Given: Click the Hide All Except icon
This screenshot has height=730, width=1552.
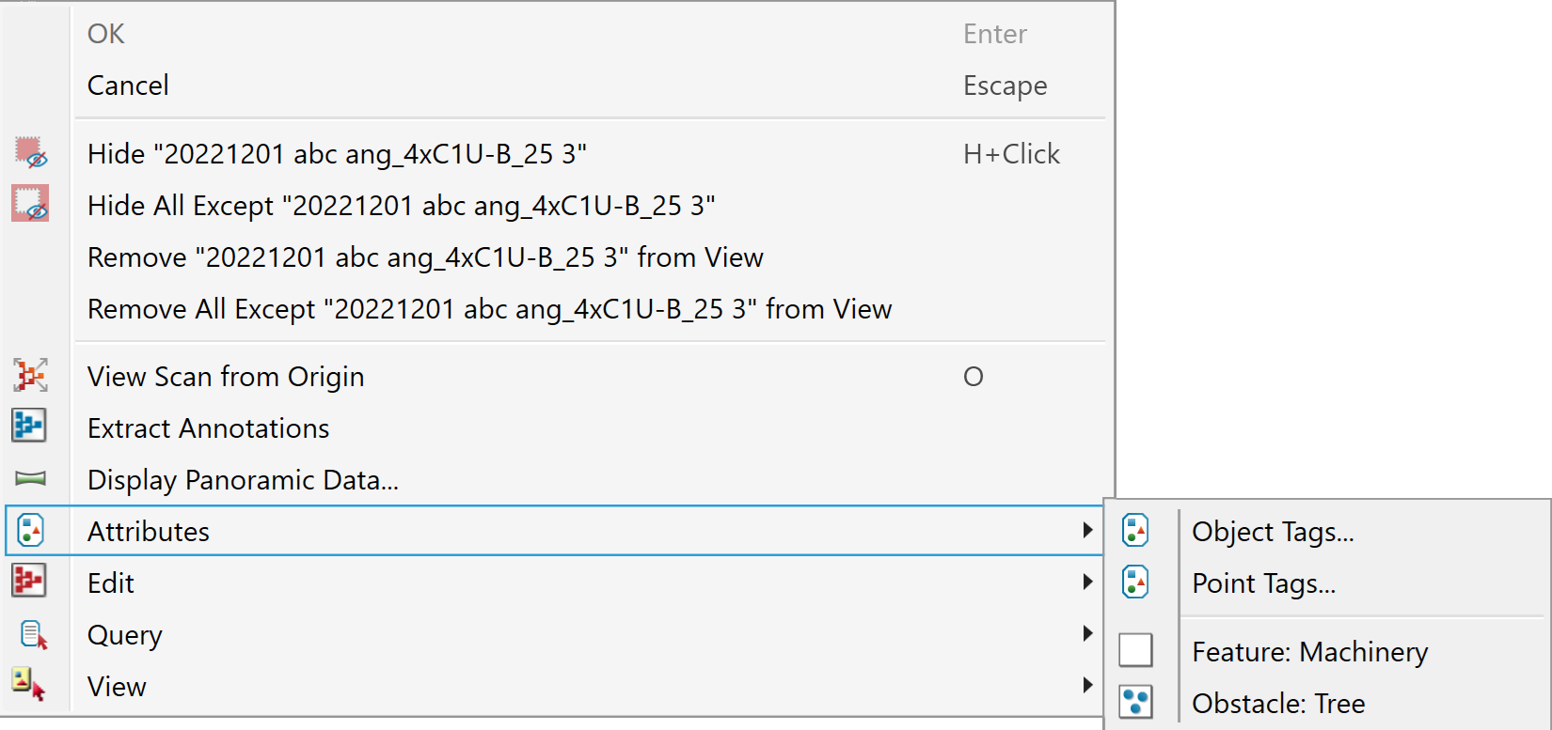Looking at the screenshot, I should pyautogui.click(x=30, y=204).
